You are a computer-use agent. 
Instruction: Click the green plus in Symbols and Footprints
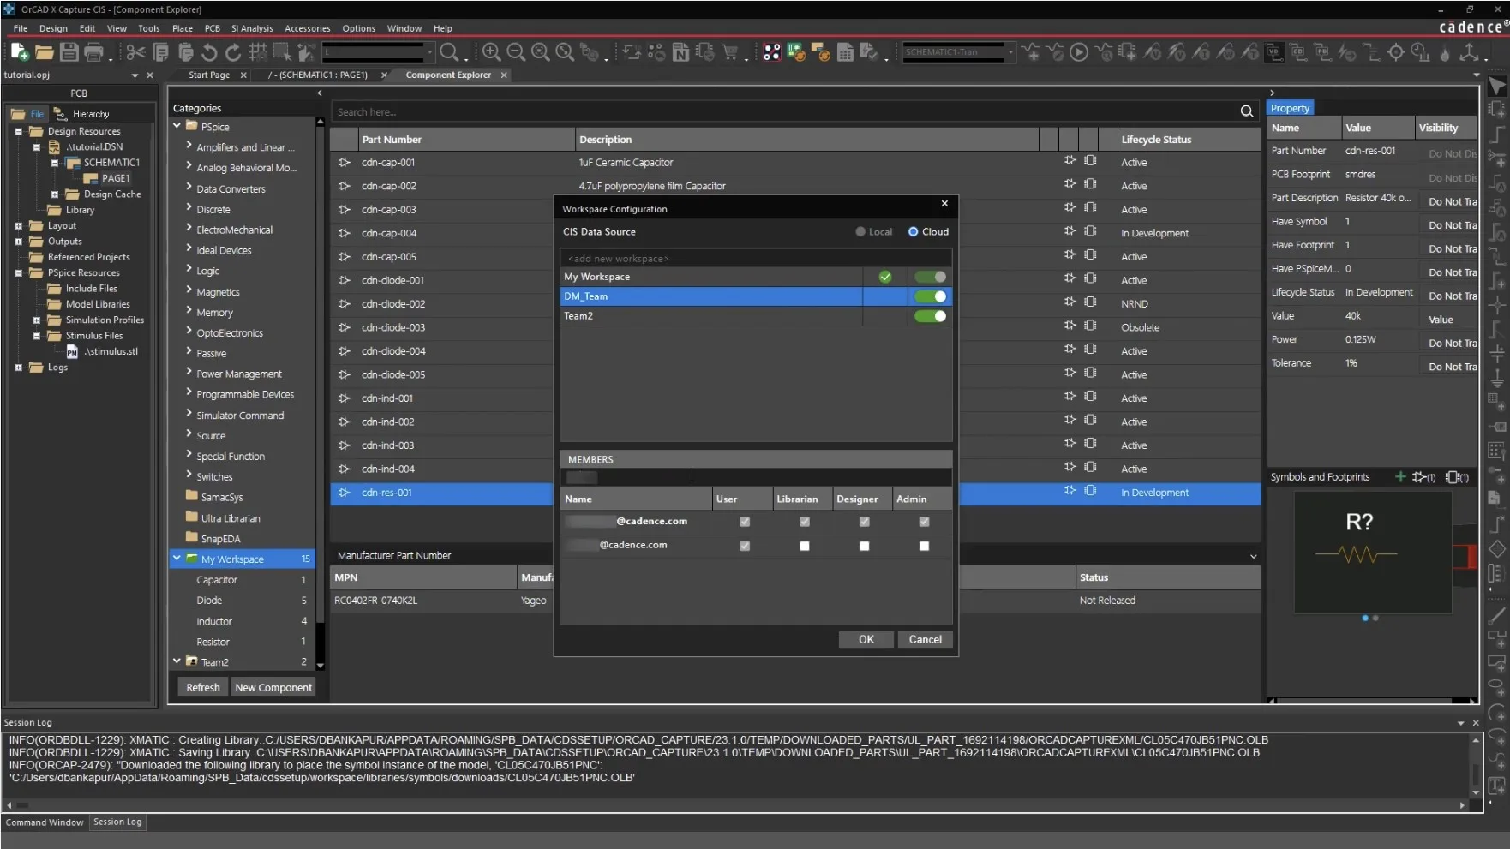(1400, 476)
